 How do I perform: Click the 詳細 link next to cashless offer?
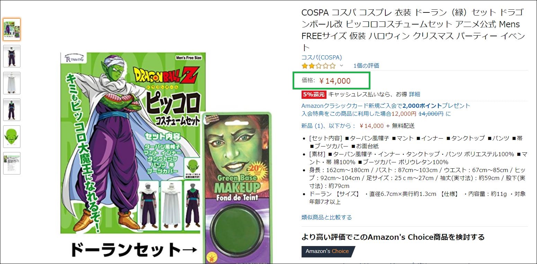pos(414,94)
